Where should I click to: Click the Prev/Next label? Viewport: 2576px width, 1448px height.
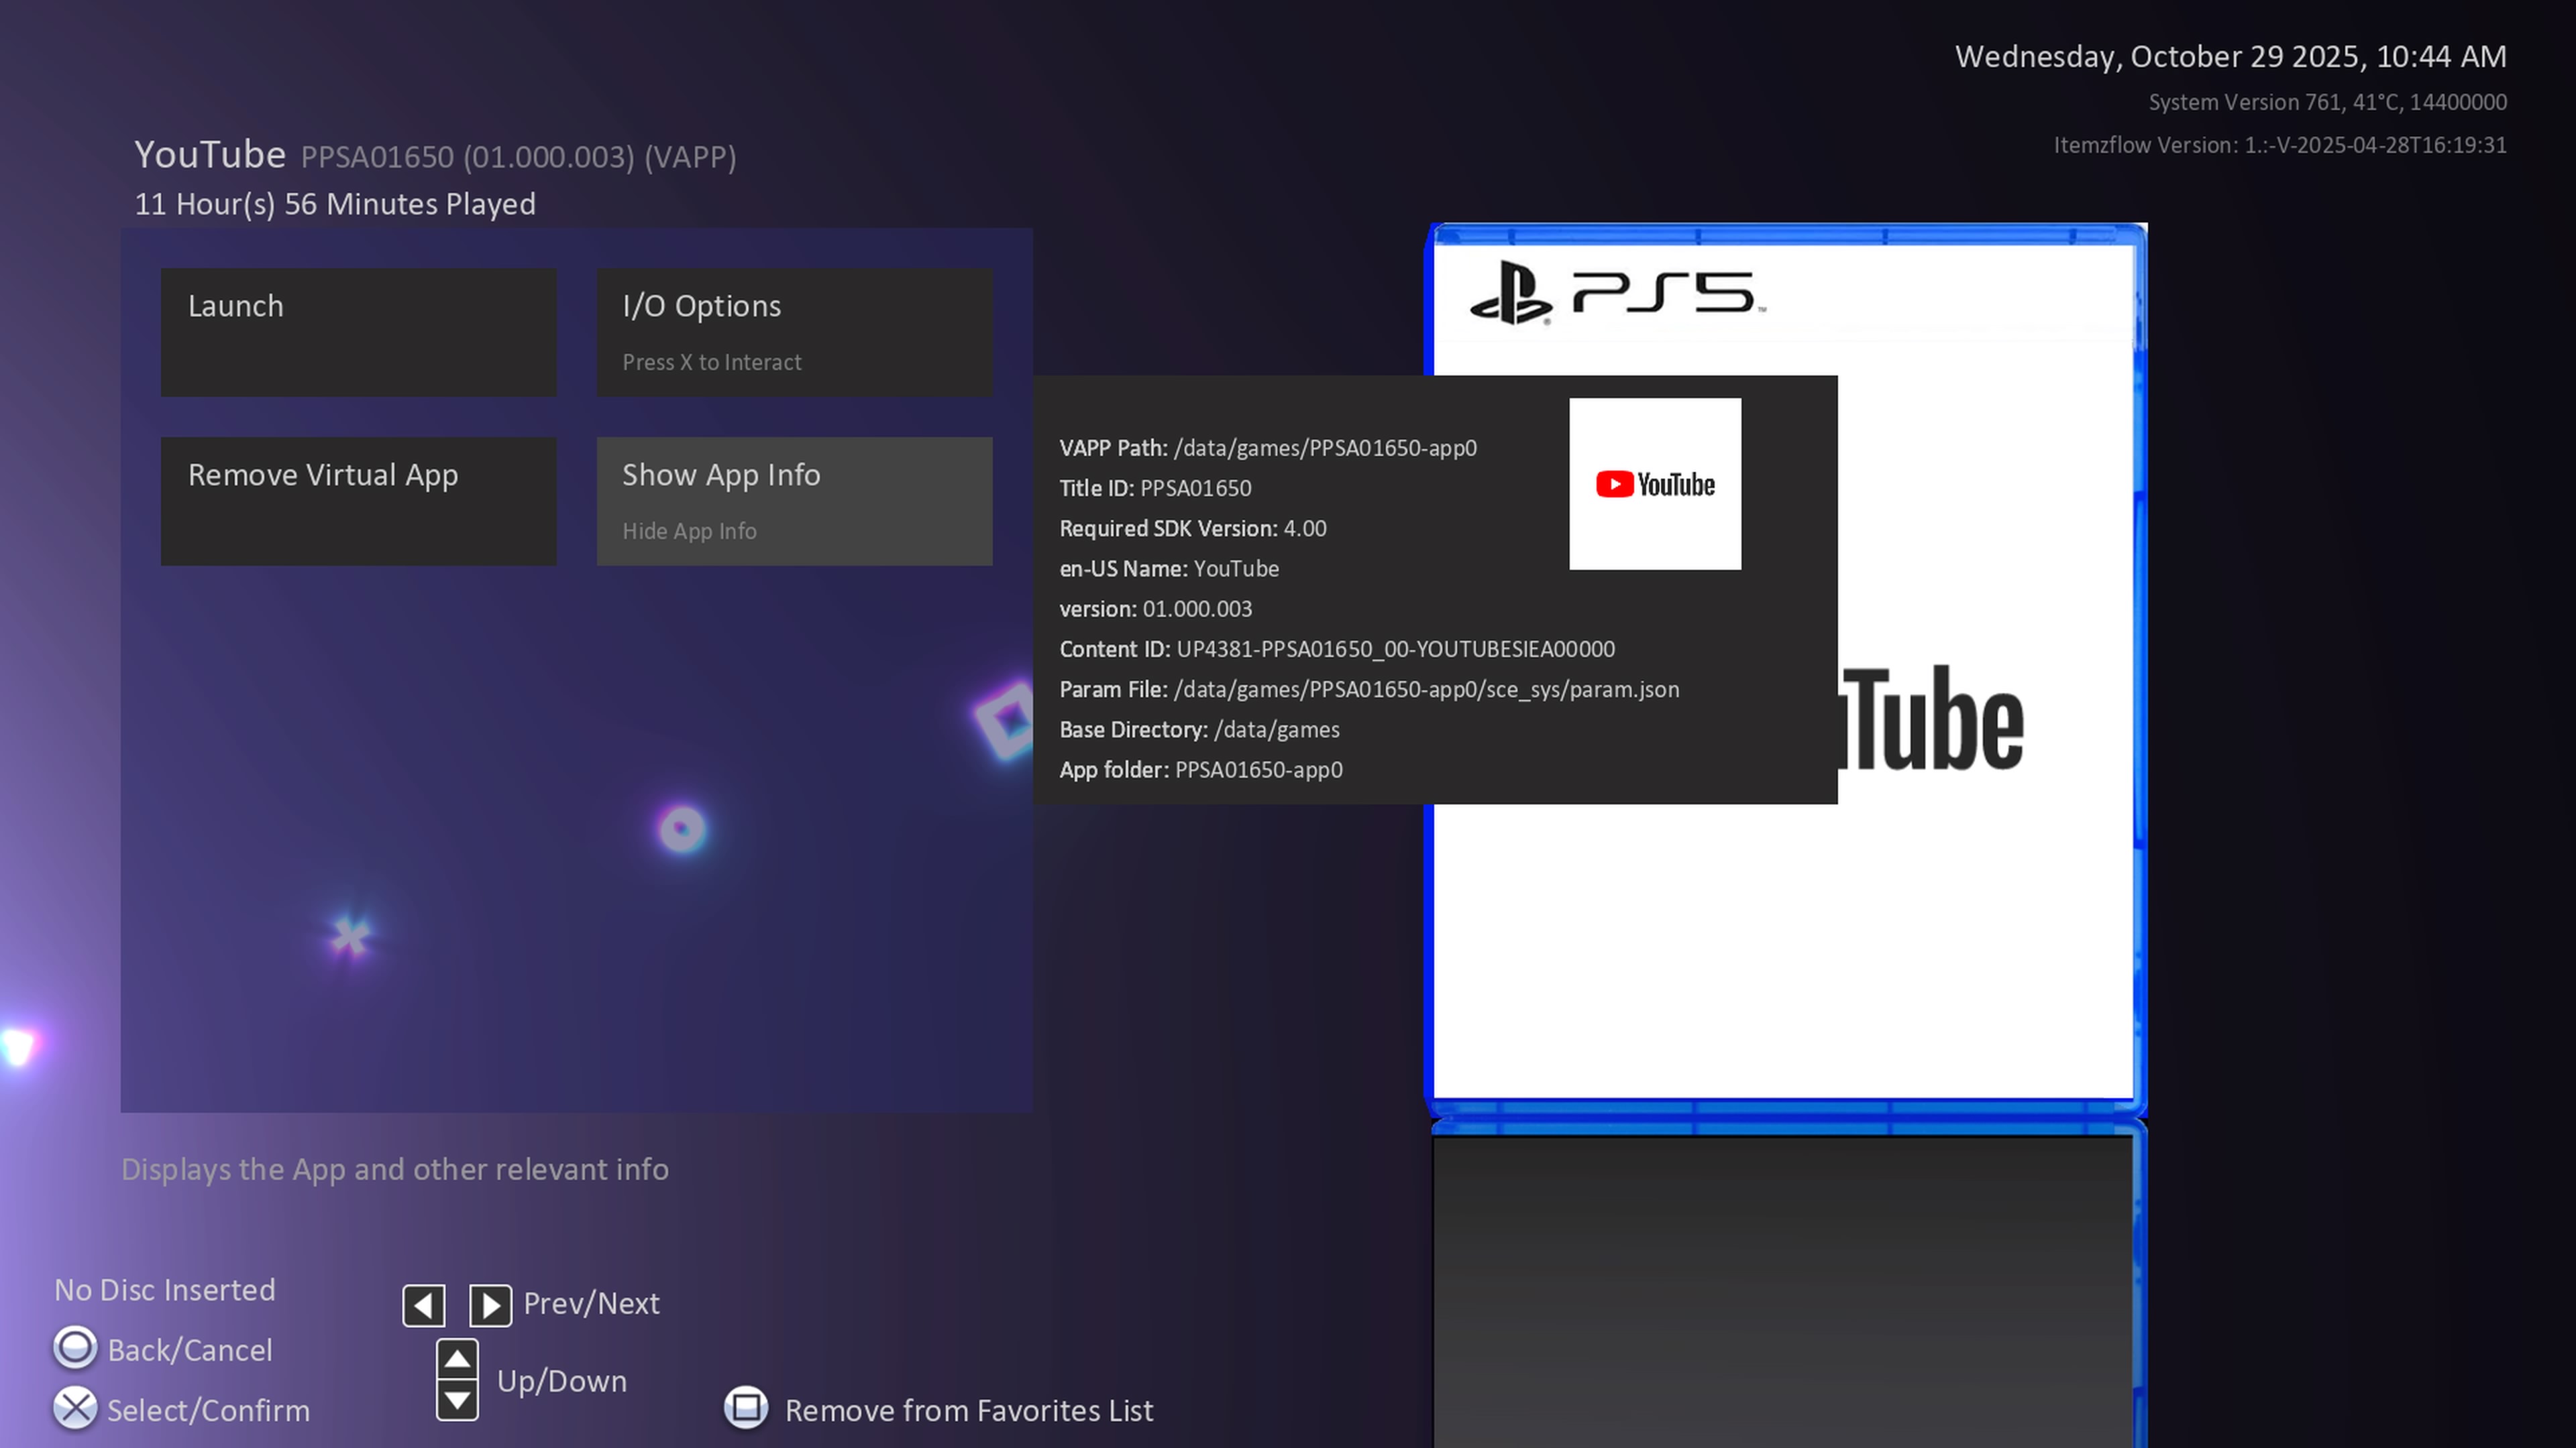[x=591, y=1303]
